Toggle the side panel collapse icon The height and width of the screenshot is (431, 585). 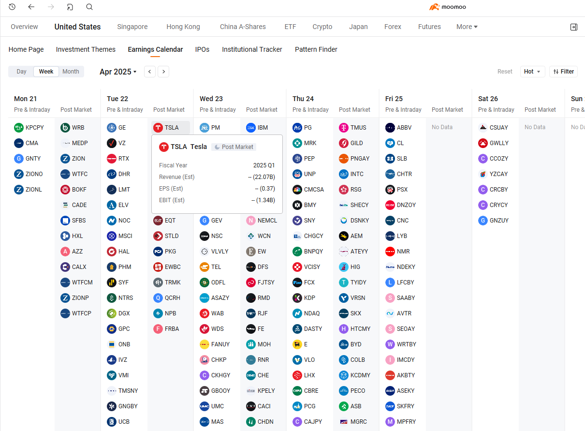point(574,27)
